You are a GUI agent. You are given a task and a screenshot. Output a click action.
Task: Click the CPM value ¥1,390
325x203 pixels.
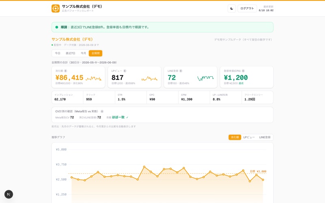click(x=186, y=99)
